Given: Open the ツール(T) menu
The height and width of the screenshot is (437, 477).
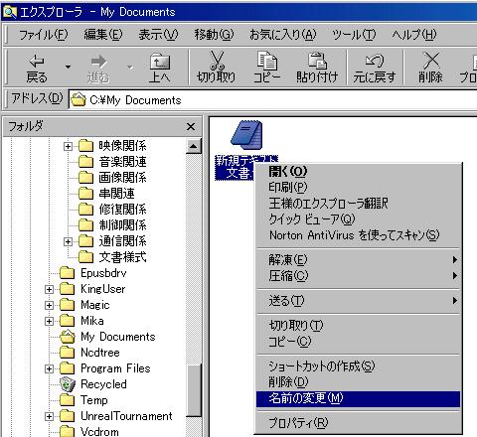Looking at the screenshot, I should click(x=354, y=35).
